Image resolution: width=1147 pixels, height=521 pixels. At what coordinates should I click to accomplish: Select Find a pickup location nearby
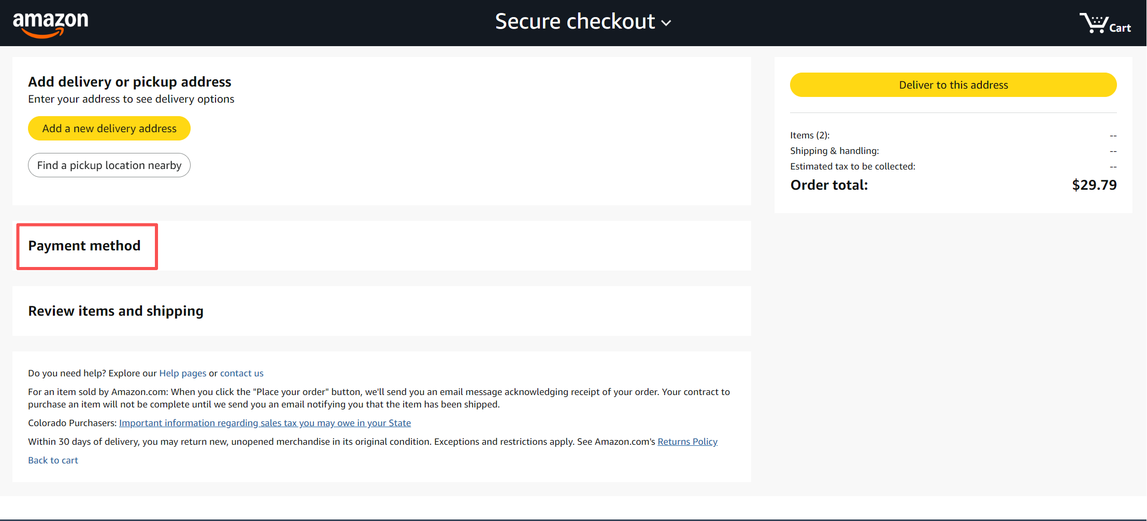pos(109,165)
